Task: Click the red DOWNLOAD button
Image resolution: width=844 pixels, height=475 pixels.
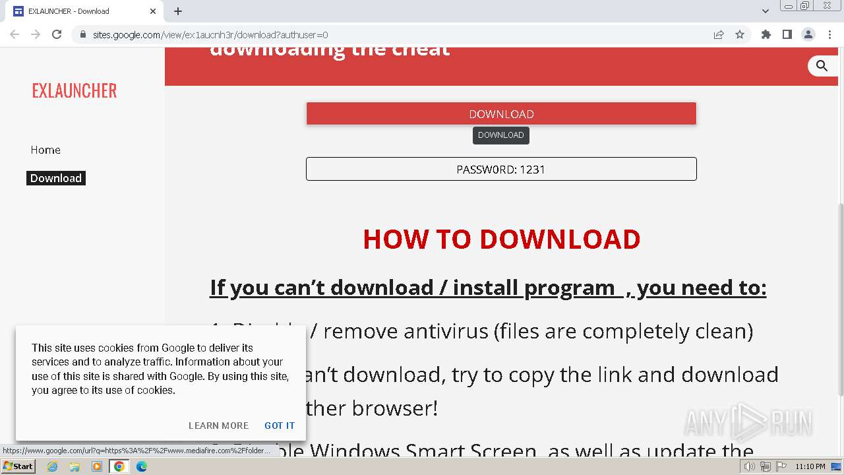Action: click(x=501, y=113)
